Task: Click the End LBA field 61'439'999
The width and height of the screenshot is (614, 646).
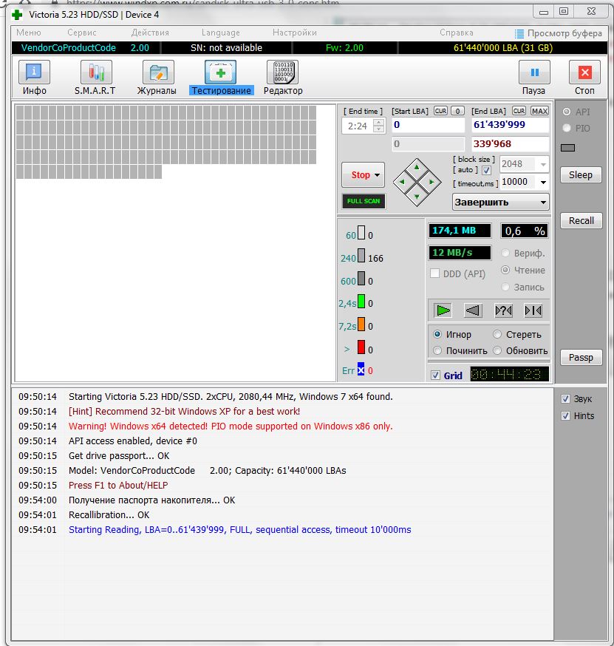Action: tap(510, 125)
